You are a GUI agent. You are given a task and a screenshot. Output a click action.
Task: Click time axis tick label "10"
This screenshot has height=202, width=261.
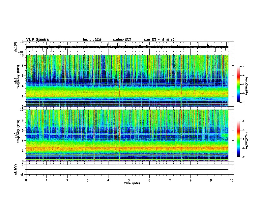click(232, 180)
